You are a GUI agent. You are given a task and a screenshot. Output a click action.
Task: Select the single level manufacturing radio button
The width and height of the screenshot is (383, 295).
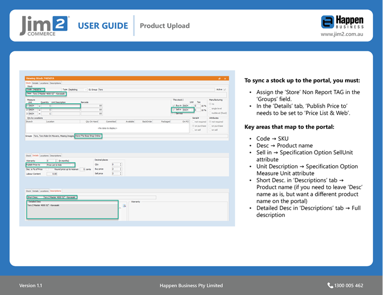tap(210, 109)
